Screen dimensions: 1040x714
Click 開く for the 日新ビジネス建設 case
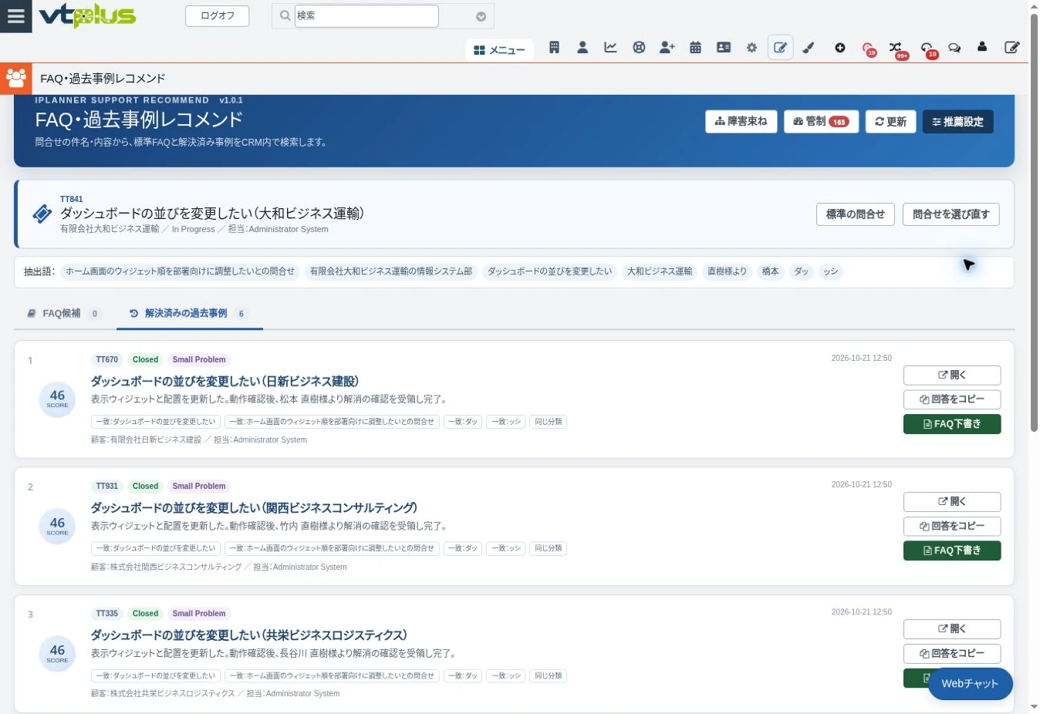pos(952,375)
